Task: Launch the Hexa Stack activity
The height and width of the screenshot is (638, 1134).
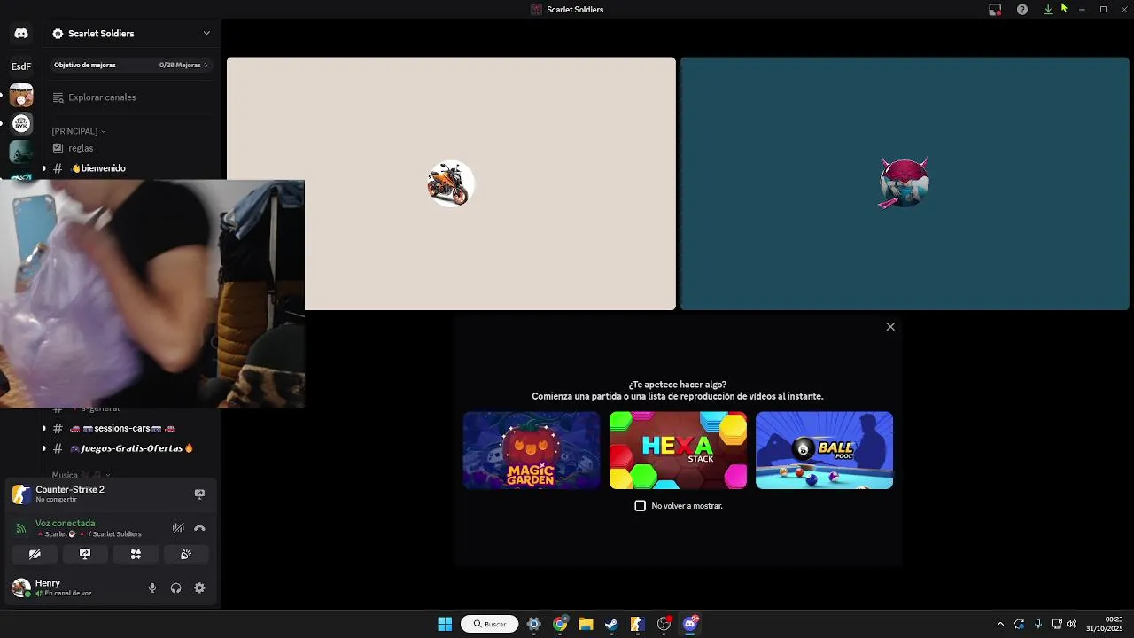Action: (678, 450)
